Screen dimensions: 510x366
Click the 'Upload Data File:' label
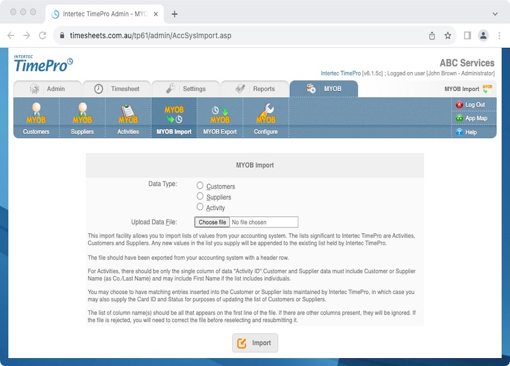tap(154, 222)
